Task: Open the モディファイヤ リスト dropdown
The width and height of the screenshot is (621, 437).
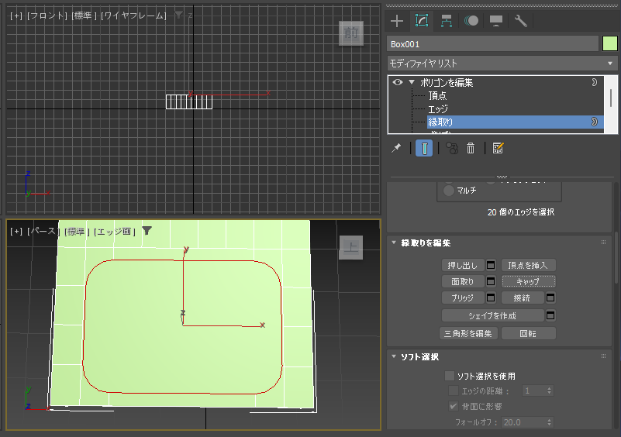Action: (x=502, y=64)
